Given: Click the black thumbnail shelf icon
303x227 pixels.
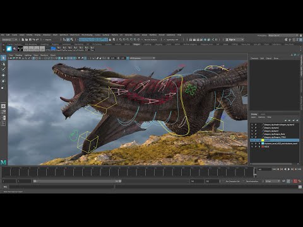Looking at the screenshot, I should point(20,49).
